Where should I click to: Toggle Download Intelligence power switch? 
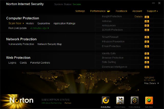pyautogui.click(x=147, y=67)
